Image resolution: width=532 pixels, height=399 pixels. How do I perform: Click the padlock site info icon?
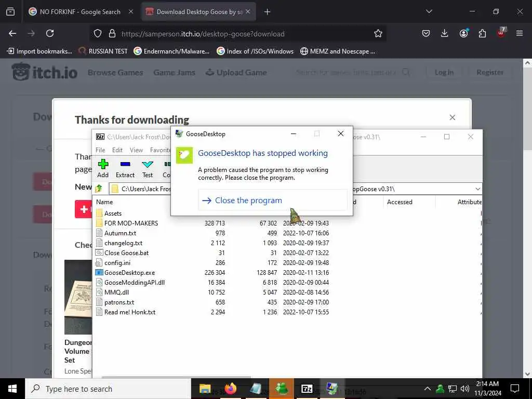(112, 34)
